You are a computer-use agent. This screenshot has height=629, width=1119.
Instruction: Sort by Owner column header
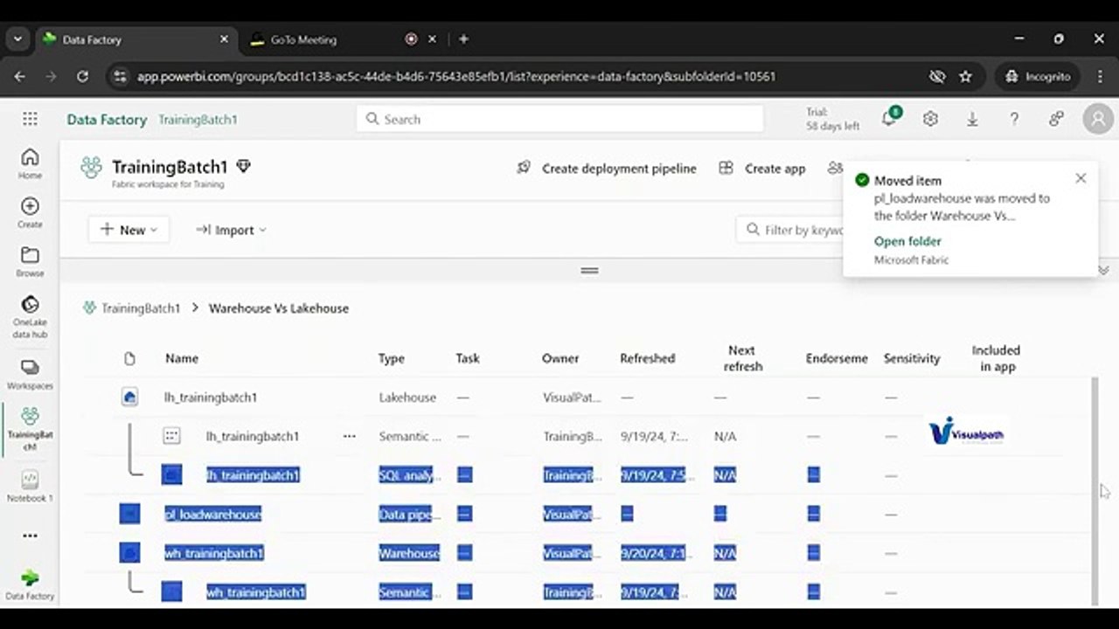click(560, 358)
